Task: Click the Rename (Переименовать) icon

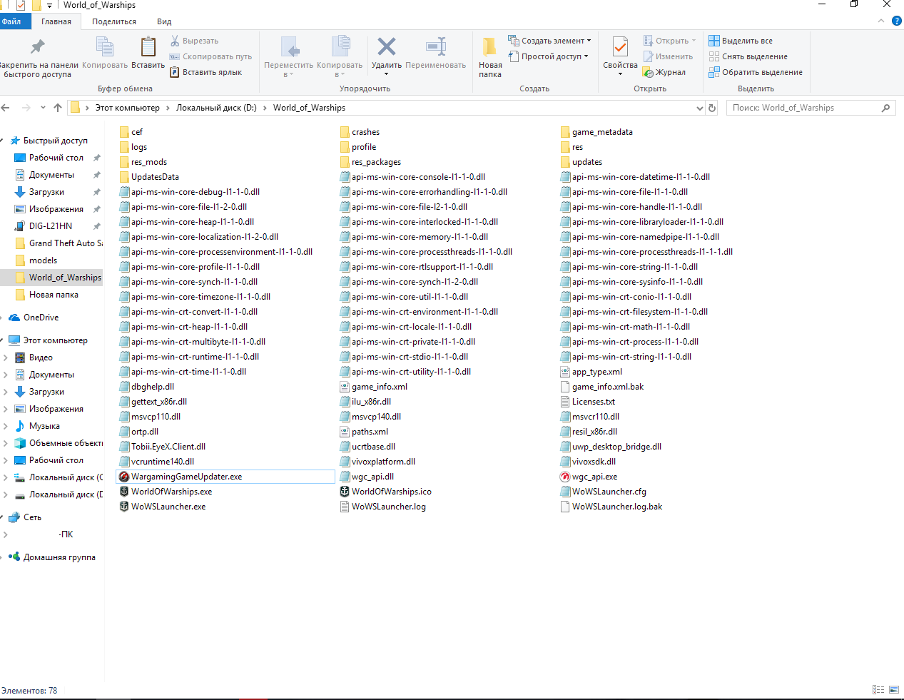Action: point(436,47)
